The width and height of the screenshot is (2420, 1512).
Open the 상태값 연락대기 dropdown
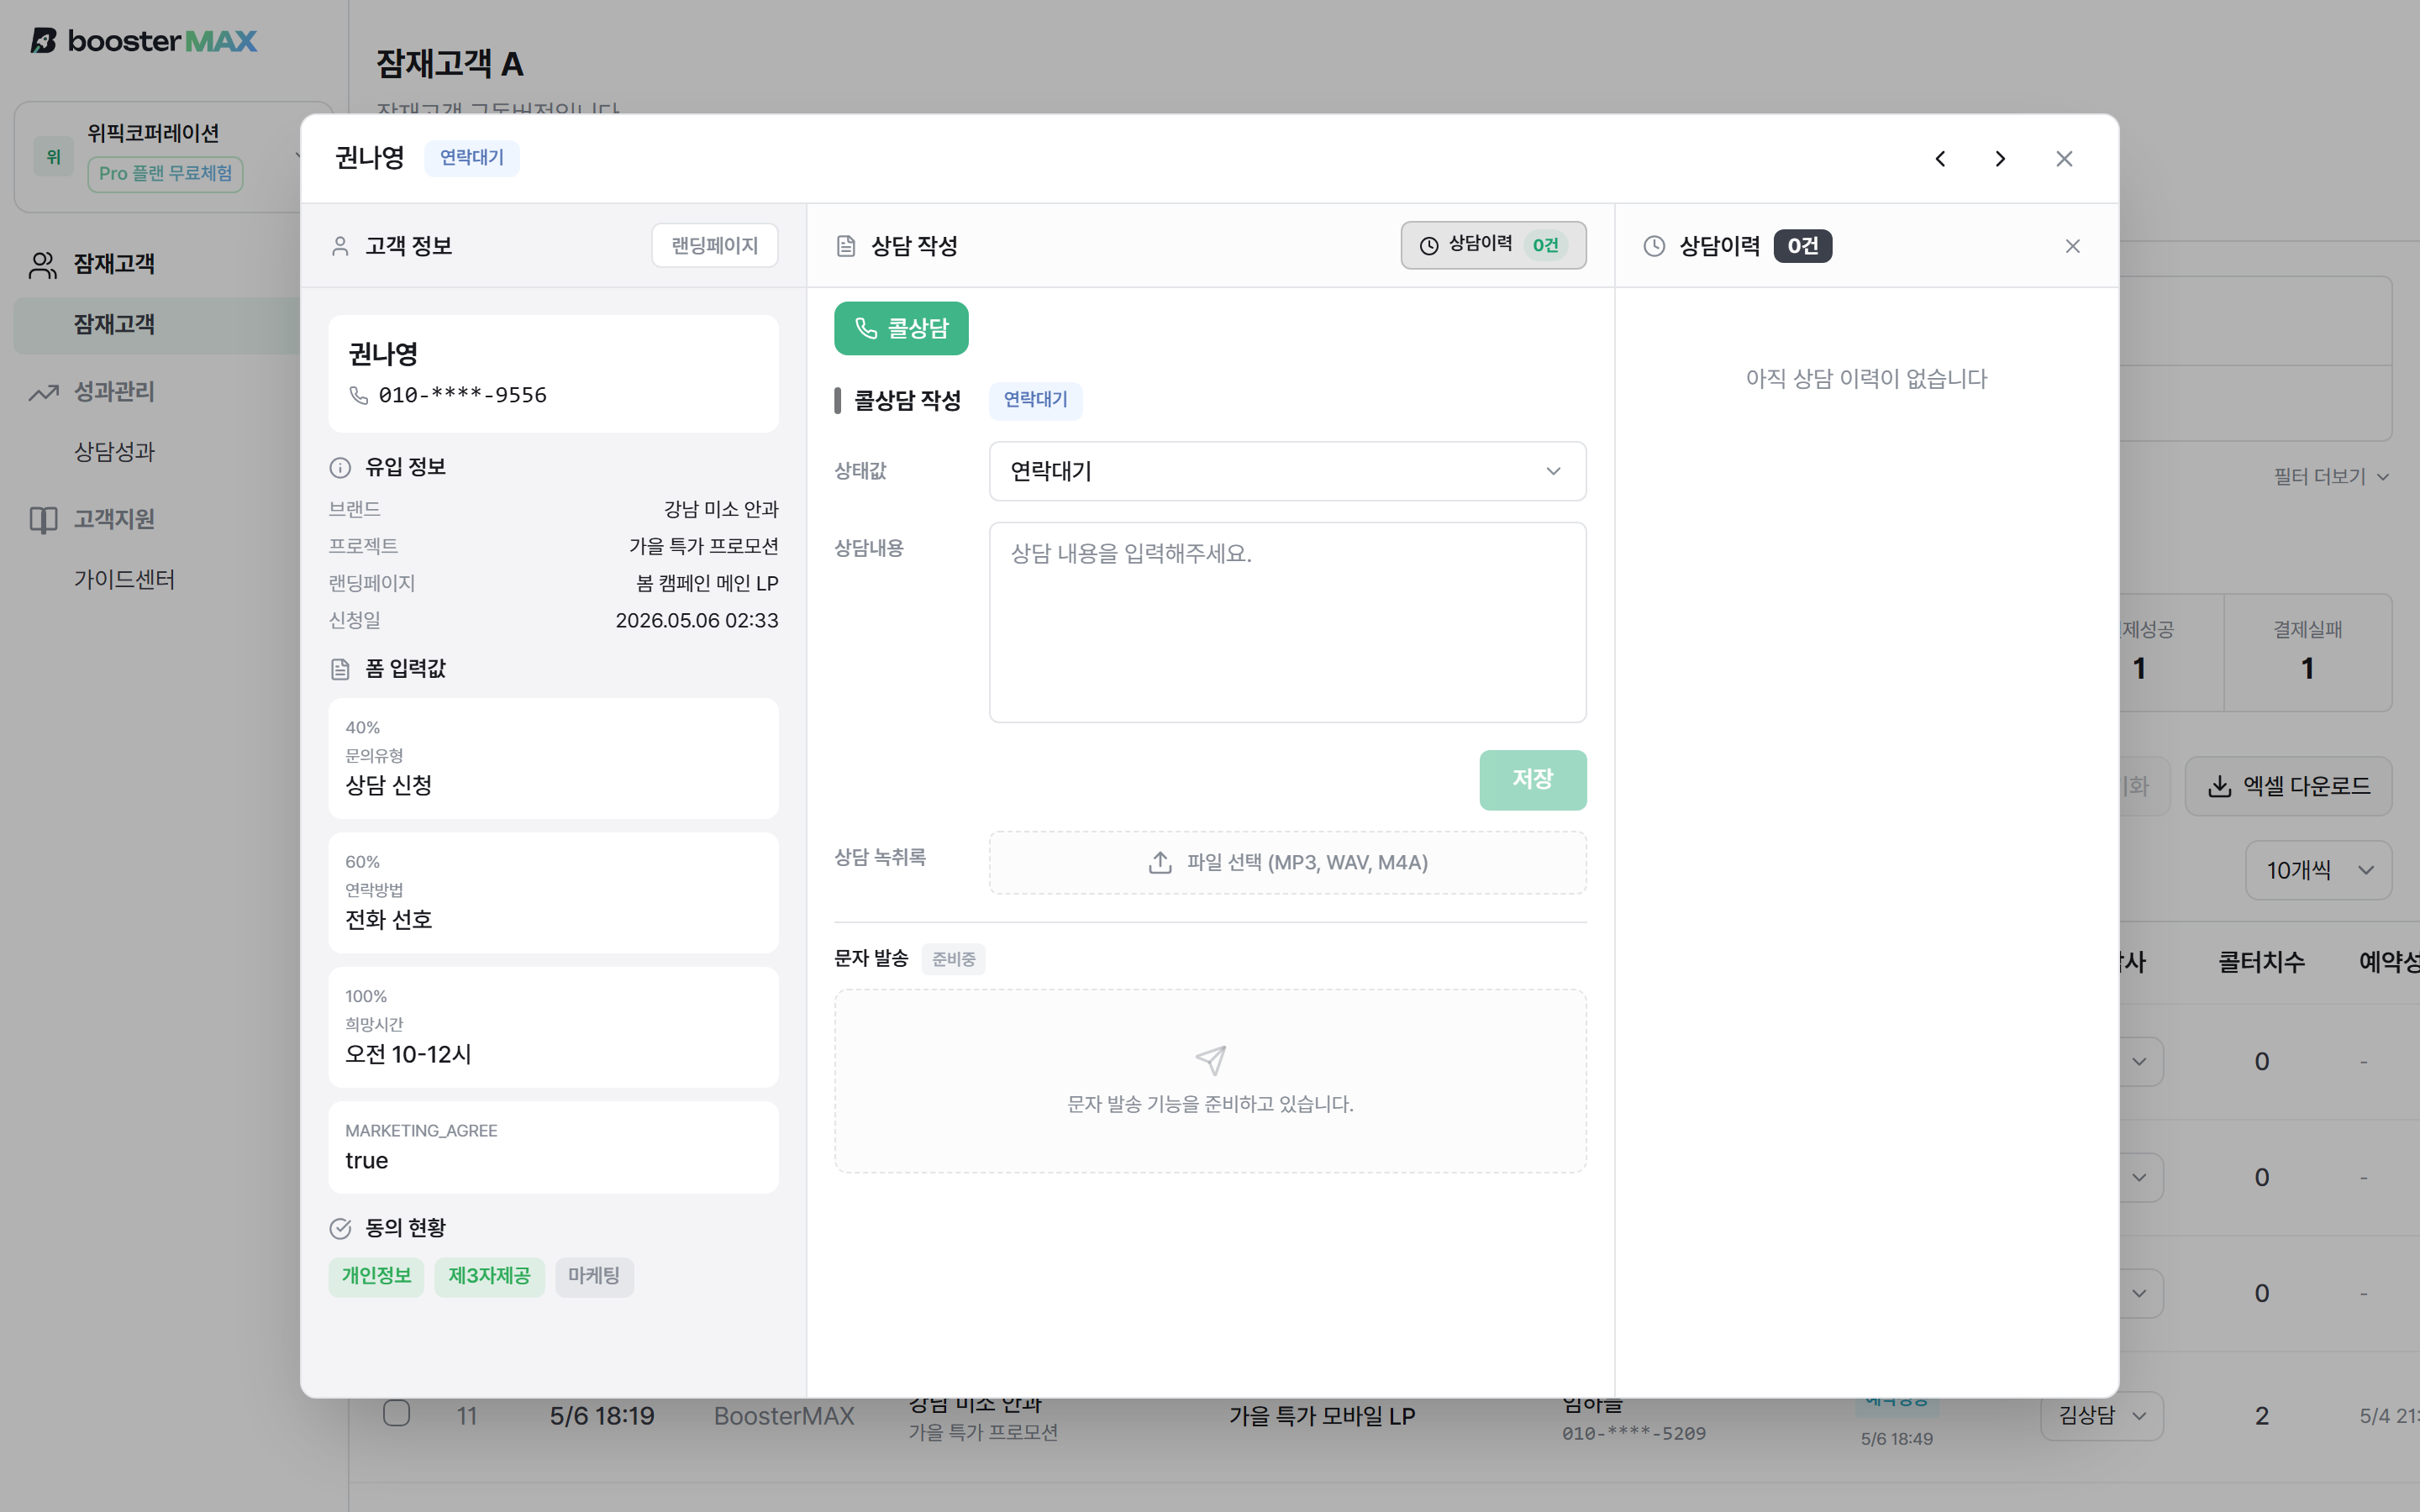1287,471
